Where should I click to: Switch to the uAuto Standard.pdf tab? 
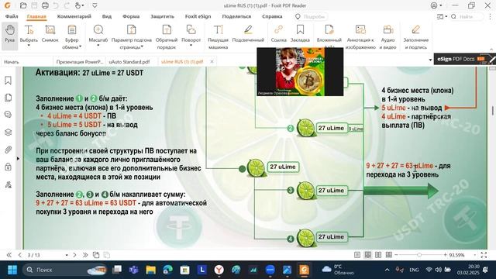(129, 62)
